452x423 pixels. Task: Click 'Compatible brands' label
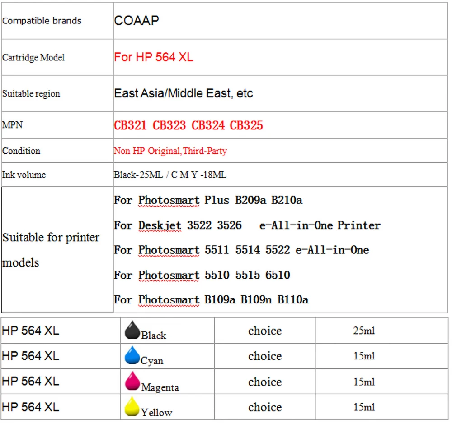click(42, 21)
